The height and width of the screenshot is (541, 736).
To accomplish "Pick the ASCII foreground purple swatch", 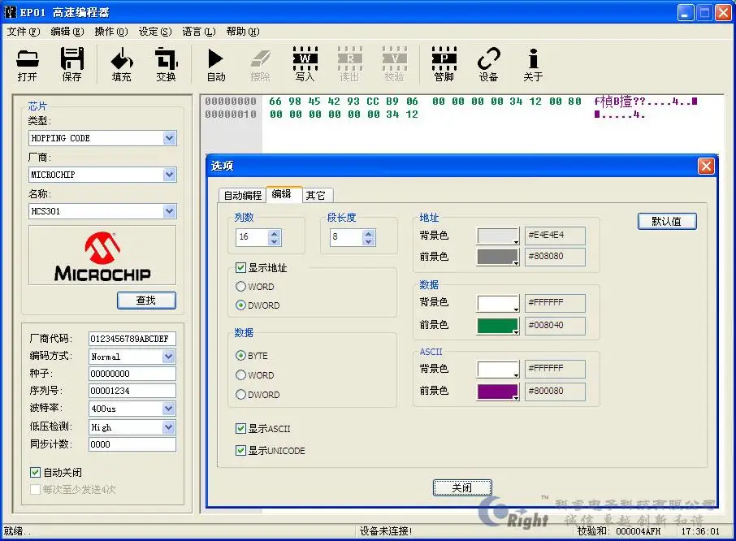I will coord(498,392).
